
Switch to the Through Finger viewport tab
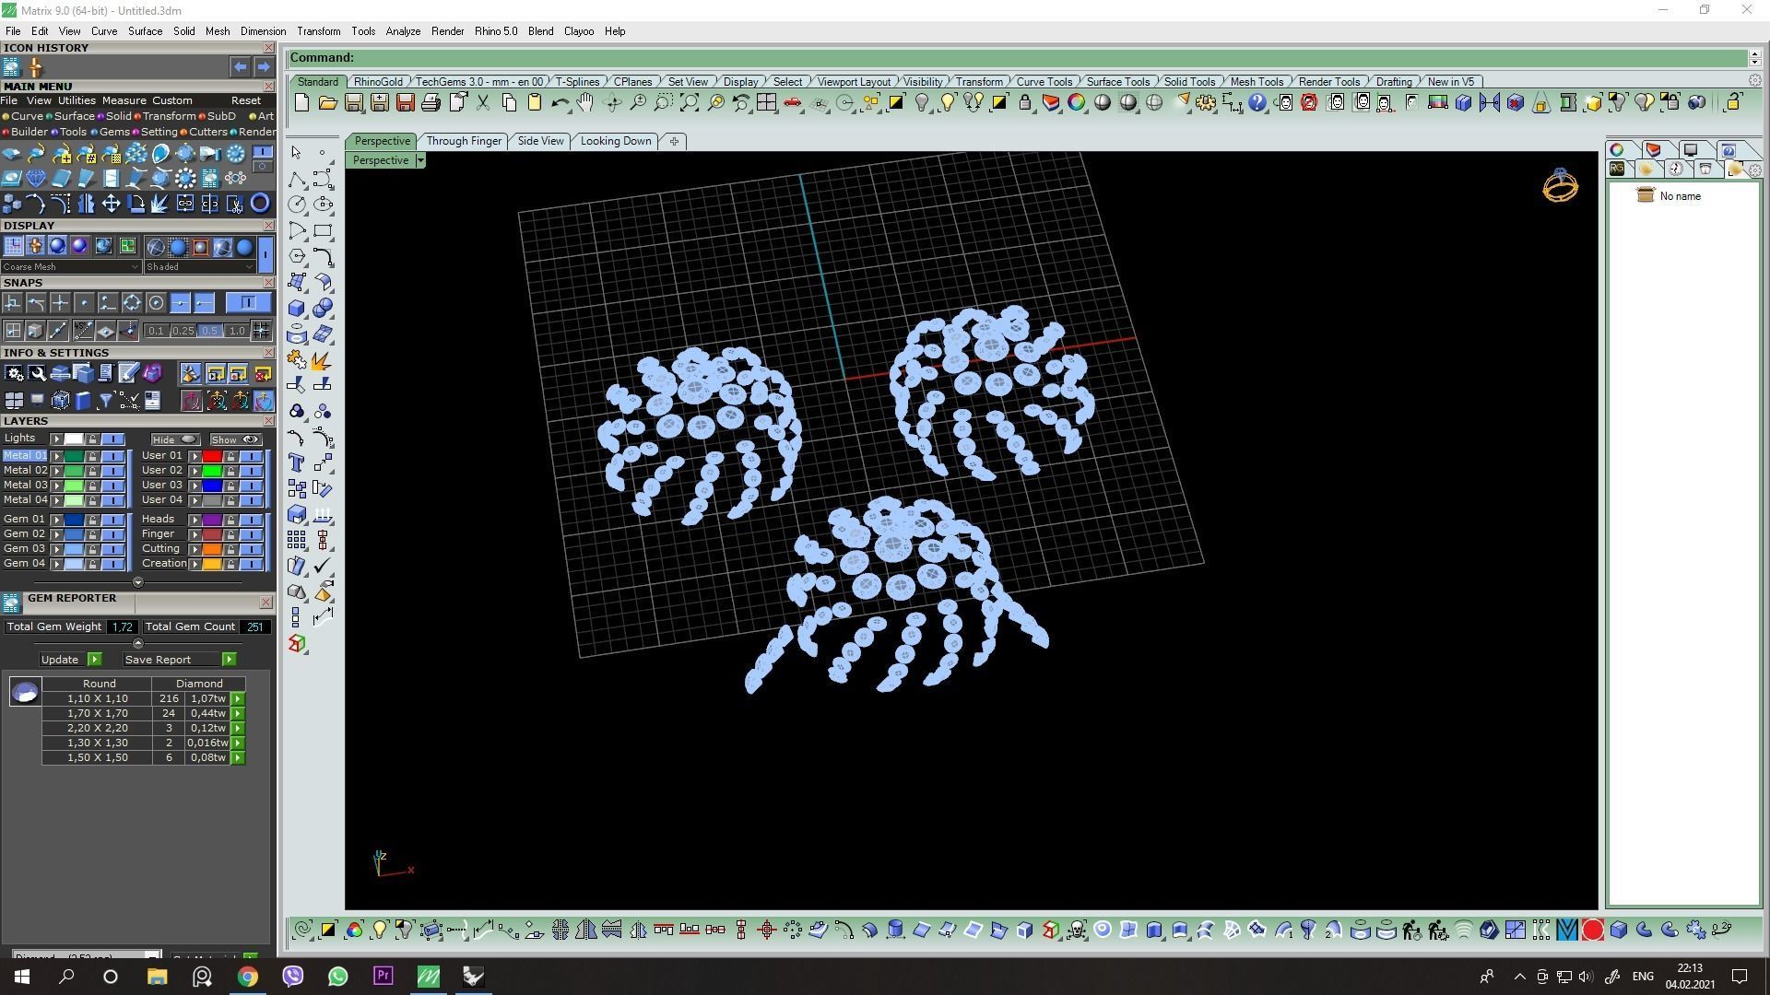(464, 141)
